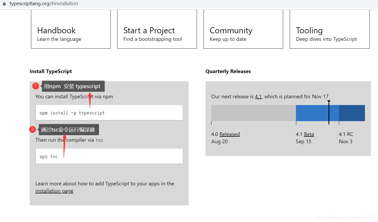Screen dimensions: 378x222
Task: Click the '4.1 RC' label
Action: pyautogui.click(x=346, y=134)
